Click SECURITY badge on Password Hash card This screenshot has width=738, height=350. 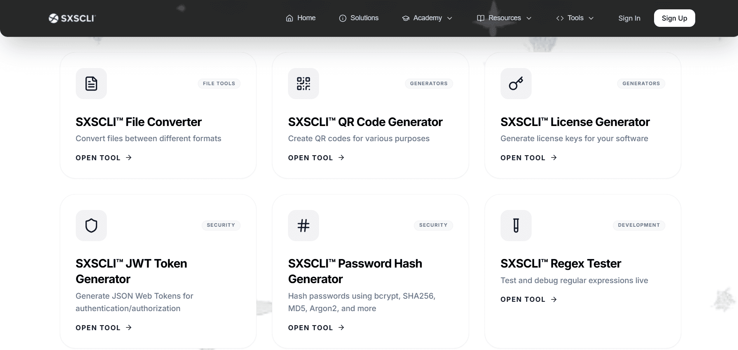point(433,225)
